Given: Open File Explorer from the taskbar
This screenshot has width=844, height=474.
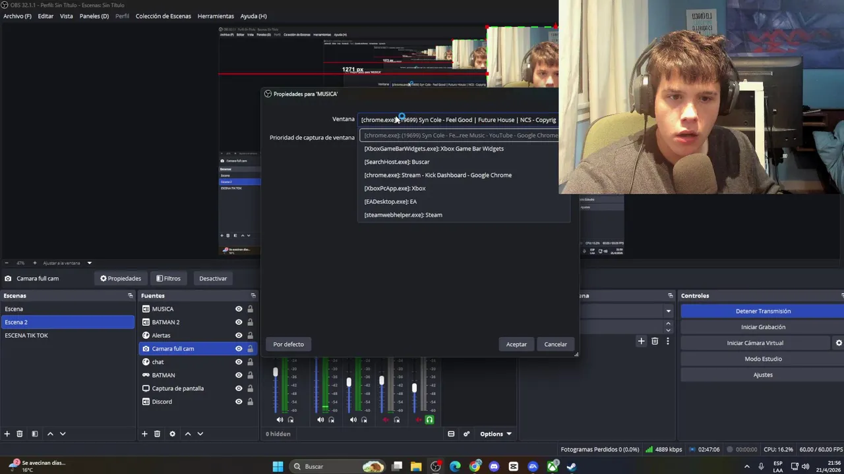Looking at the screenshot, I should tap(416, 467).
